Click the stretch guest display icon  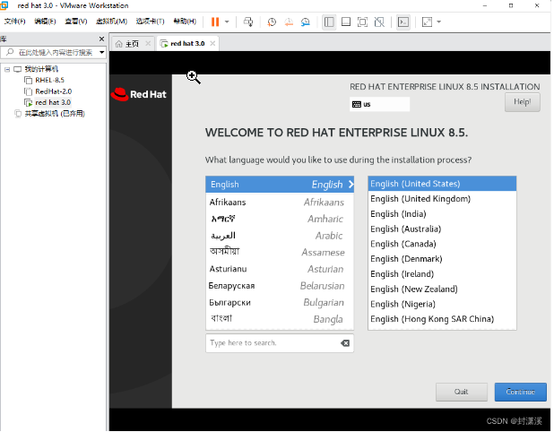[x=427, y=22]
